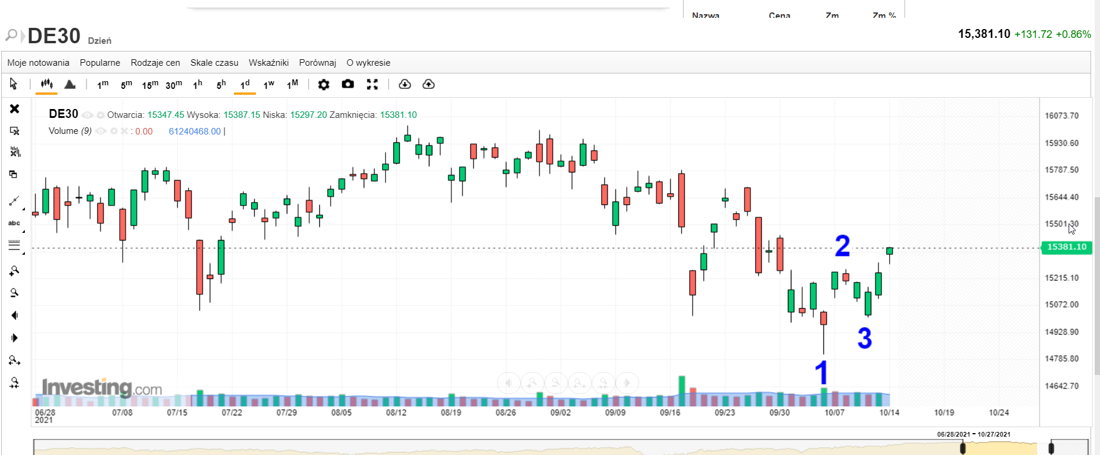Select 1 minute timeframe
The width and height of the screenshot is (1100, 455).
pyautogui.click(x=102, y=84)
